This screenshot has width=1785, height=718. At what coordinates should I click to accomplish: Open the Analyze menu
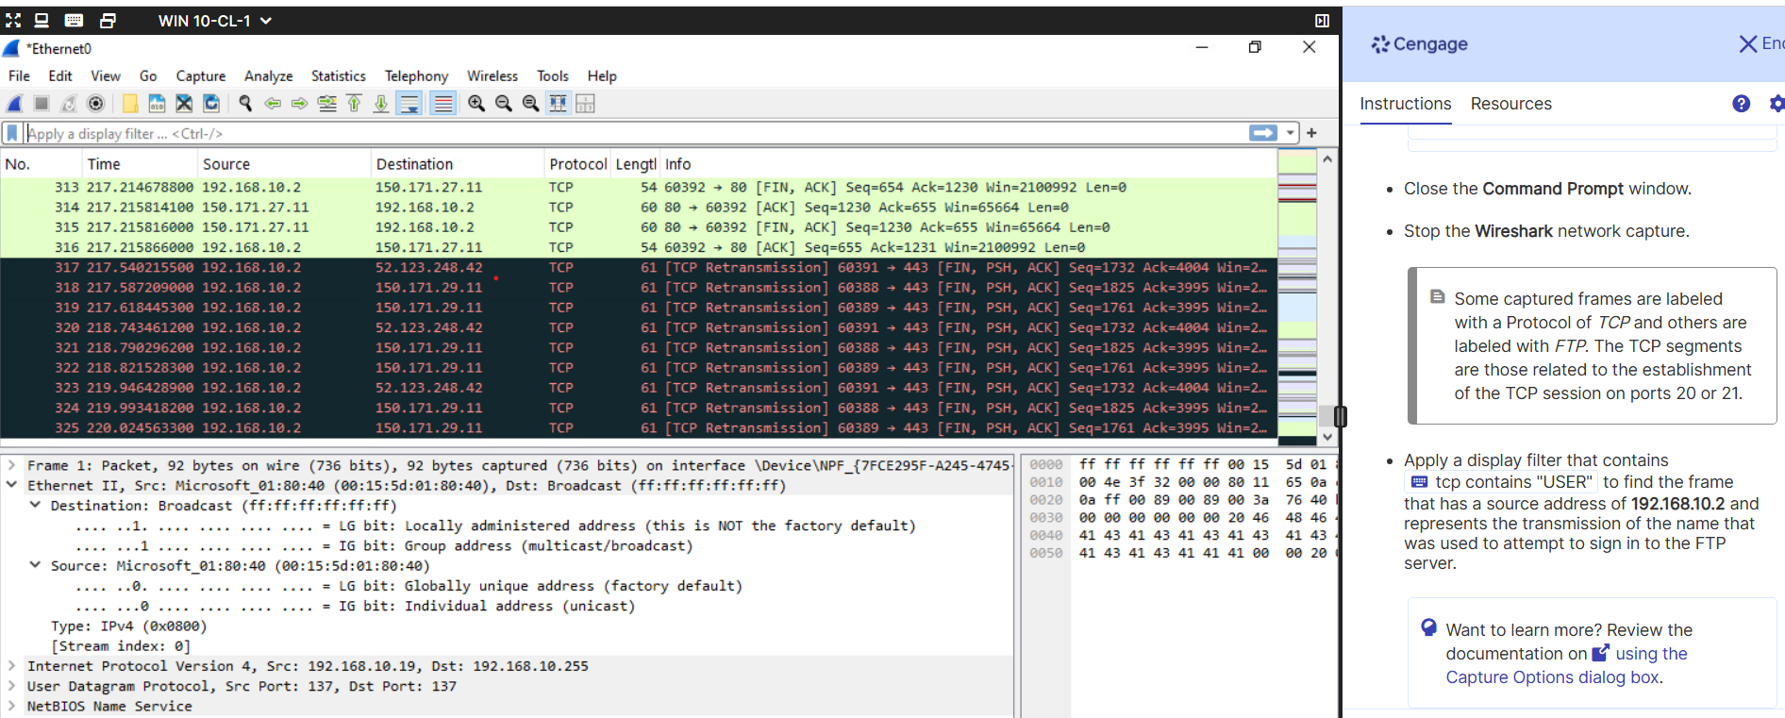[269, 76]
